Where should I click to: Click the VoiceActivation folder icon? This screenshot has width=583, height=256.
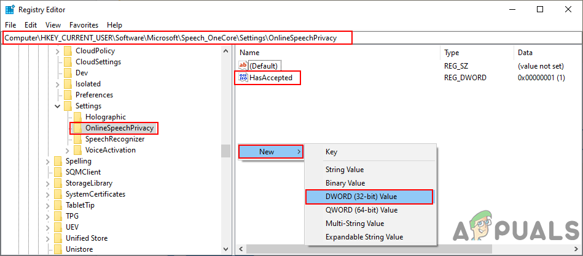tap(77, 150)
